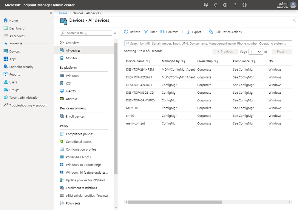Click the Overview info icon
Screen dimensions: 298x210
point(62,43)
